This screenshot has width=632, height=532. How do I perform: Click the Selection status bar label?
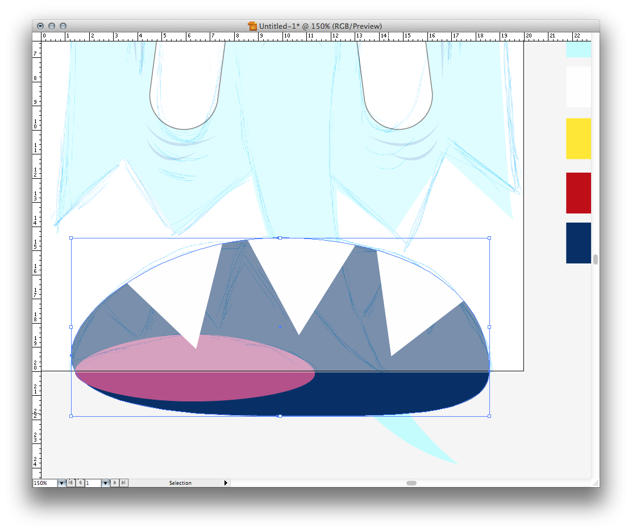click(180, 483)
